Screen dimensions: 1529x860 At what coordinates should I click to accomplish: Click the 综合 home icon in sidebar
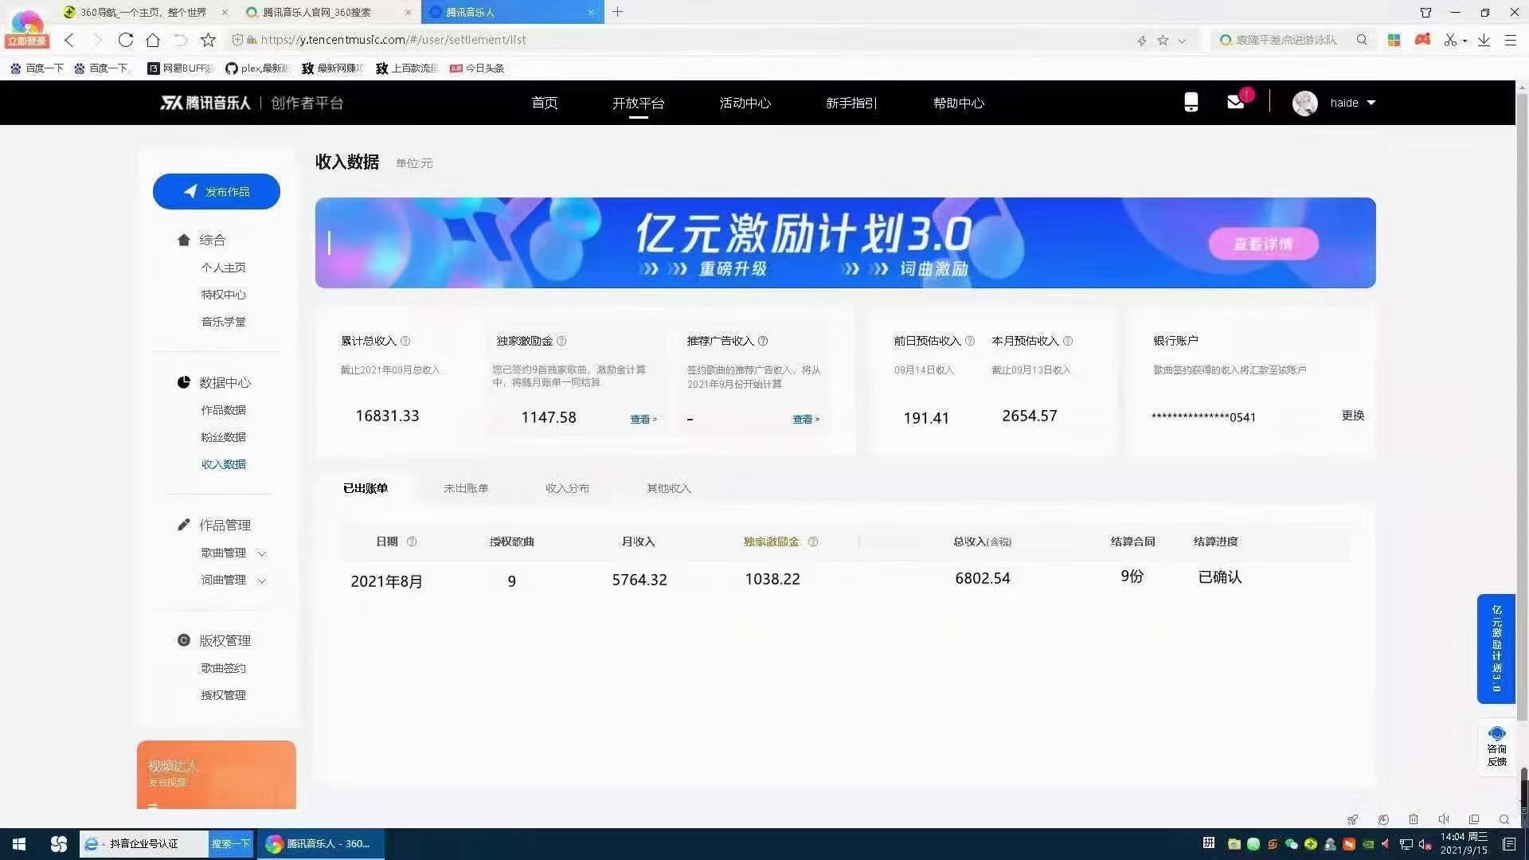pyautogui.click(x=184, y=240)
